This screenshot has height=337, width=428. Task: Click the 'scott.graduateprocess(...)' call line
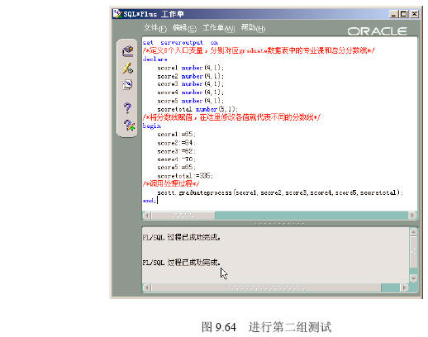[280, 192]
